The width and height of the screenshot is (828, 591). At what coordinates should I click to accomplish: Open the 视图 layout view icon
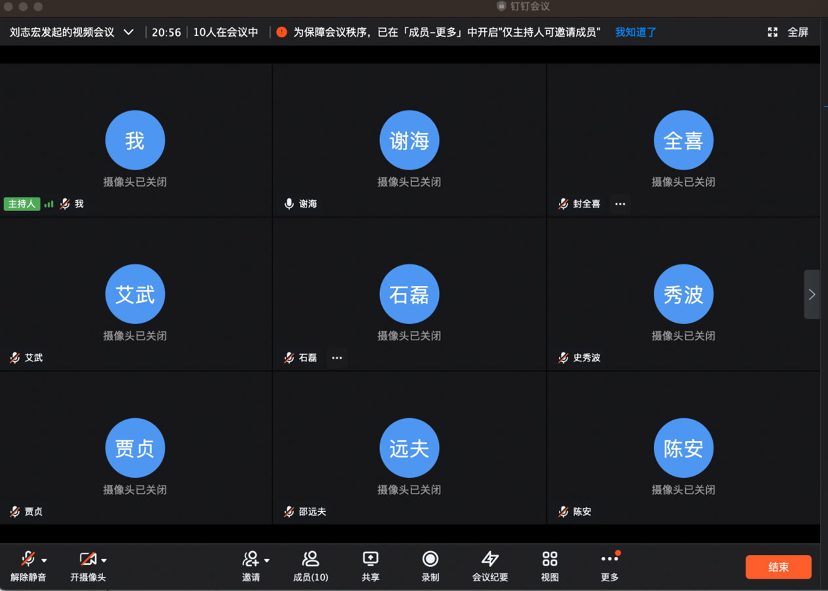tap(550, 560)
